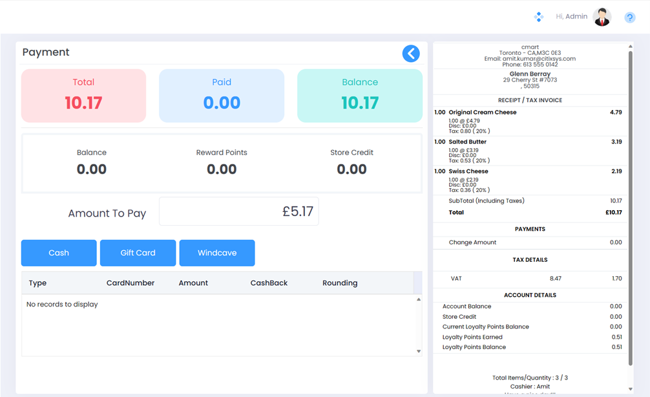
Task: Click the pink Total 10.17 card
Action: pos(83,96)
